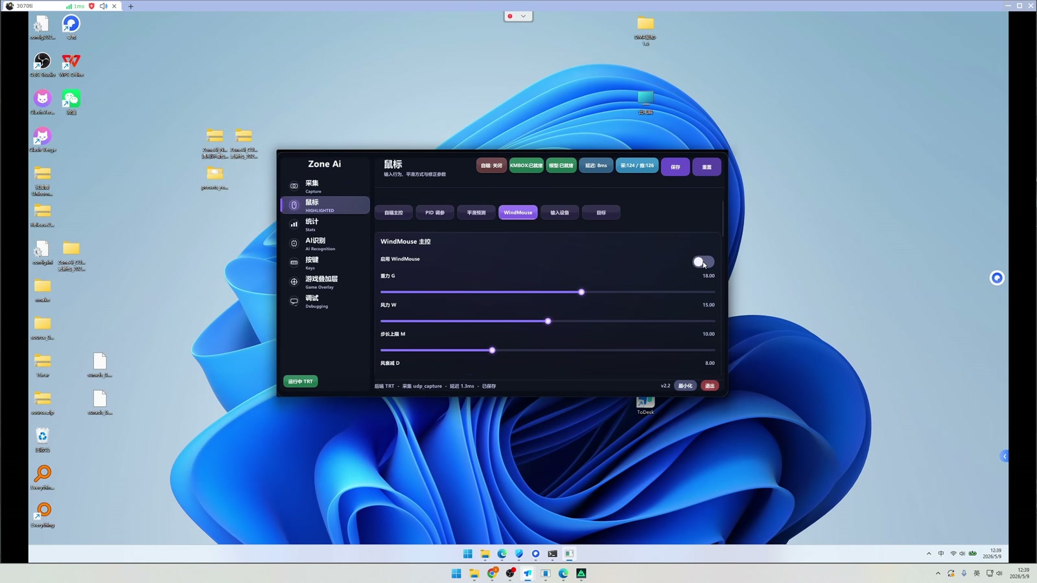Click the 最小化 minimize button in Zone Ai
This screenshot has width=1037, height=583.
point(685,386)
